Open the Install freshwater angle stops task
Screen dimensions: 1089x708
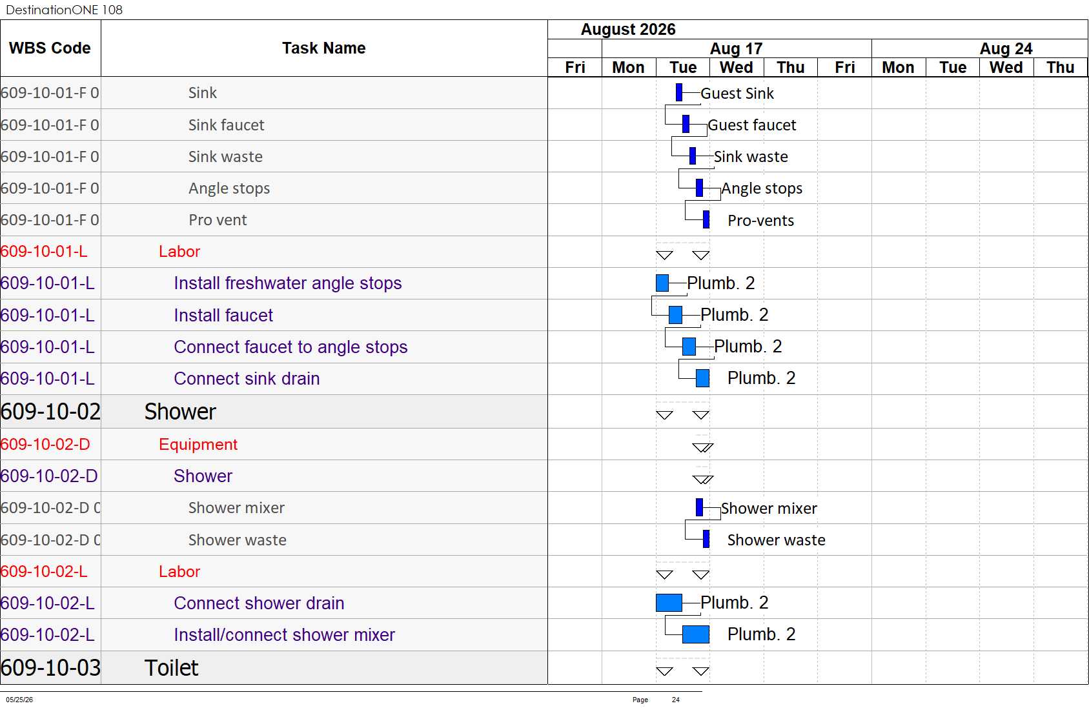point(288,283)
